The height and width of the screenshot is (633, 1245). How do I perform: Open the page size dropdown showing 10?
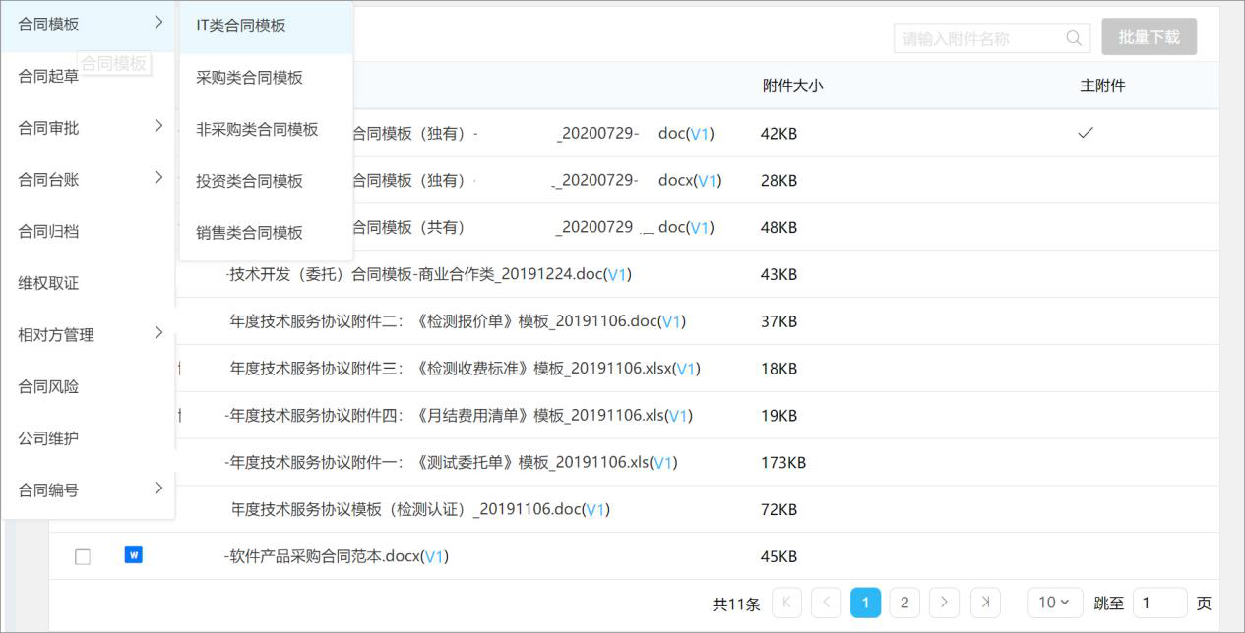[1054, 602]
